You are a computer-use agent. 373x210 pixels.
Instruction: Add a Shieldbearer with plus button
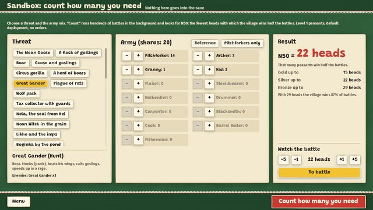pyautogui.click(x=209, y=84)
